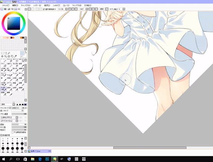The height and width of the screenshot is (162, 213).
Task: Select the rectangular selection tool
Action: [x=2, y=53]
